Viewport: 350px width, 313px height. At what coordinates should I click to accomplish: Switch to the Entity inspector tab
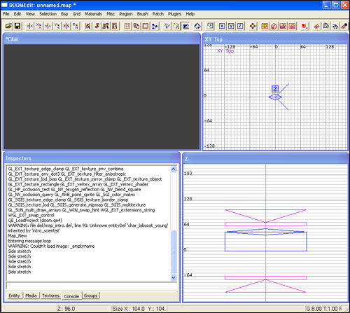coord(14,295)
